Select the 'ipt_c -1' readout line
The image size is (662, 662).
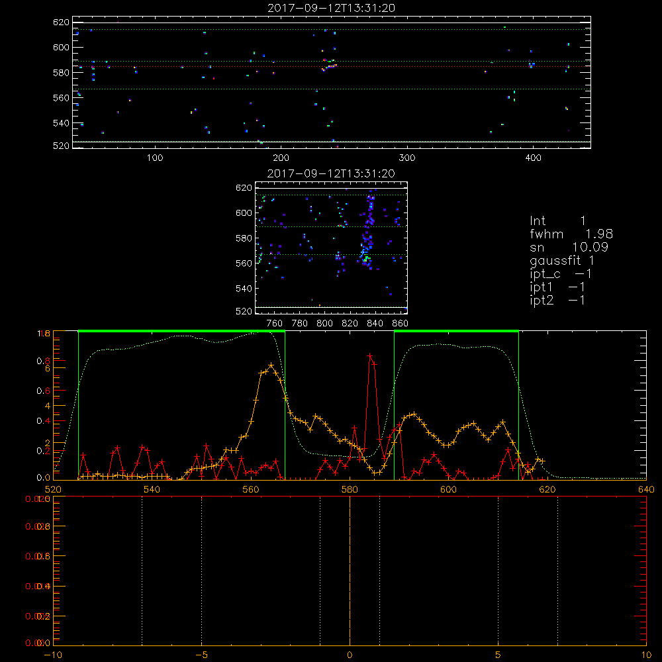pos(561,274)
